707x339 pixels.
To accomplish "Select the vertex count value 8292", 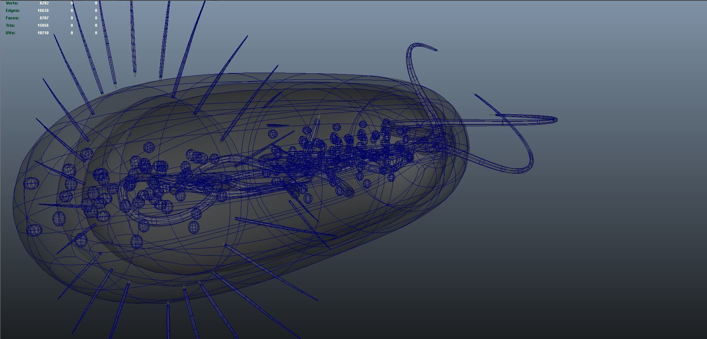I will [44, 3].
